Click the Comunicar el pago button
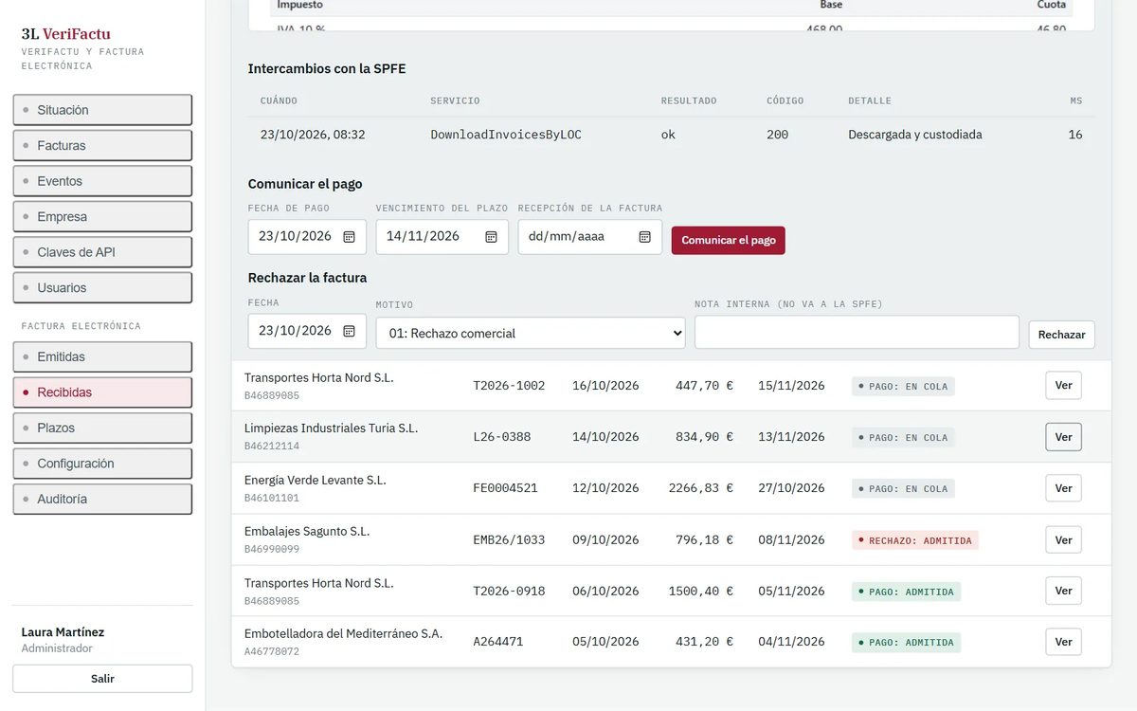 point(729,240)
